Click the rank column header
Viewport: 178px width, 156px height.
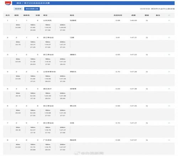click(x=7, y=15)
